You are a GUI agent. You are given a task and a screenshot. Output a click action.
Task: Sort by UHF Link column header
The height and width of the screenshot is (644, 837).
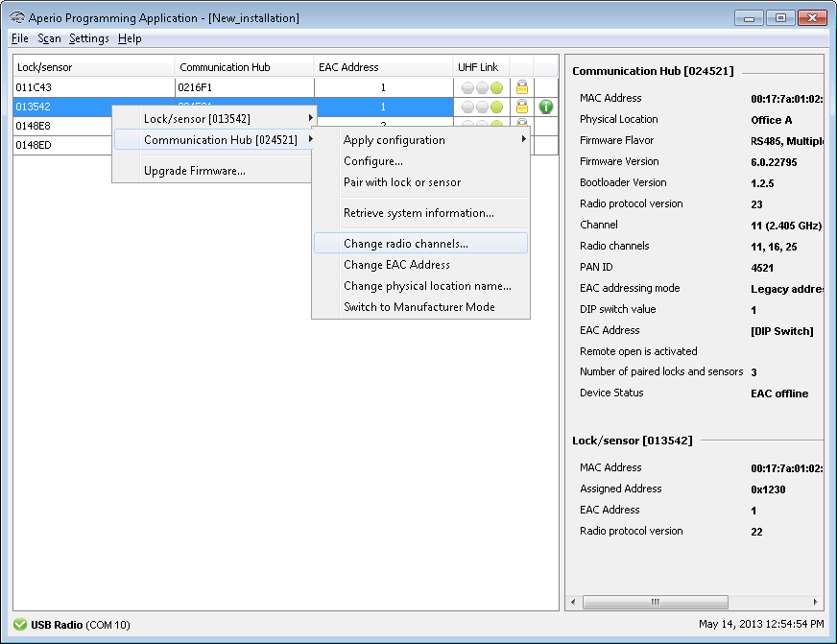tap(482, 67)
